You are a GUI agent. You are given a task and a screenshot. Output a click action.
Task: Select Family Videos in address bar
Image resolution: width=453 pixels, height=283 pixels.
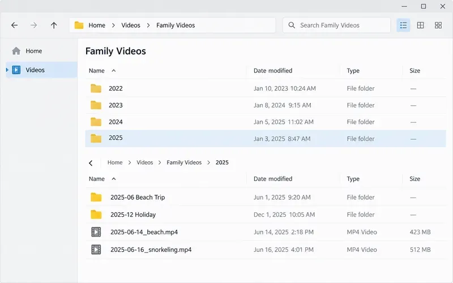[176, 25]
